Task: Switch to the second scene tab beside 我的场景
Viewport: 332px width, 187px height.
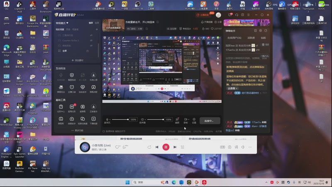Action: (68, 30)
